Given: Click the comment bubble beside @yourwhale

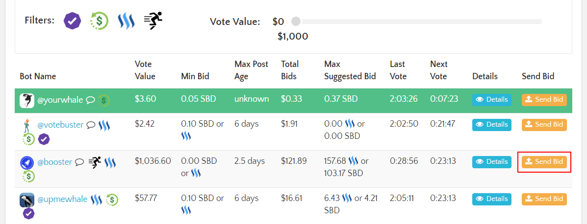Looking at the screenshot, I should coord(90,100).
